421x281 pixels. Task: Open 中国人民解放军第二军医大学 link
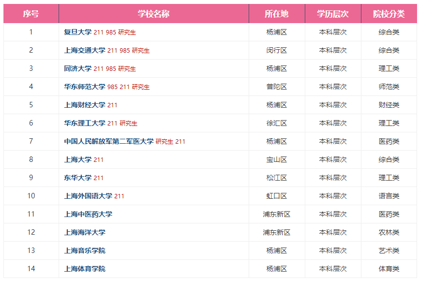tap(108, 141)
